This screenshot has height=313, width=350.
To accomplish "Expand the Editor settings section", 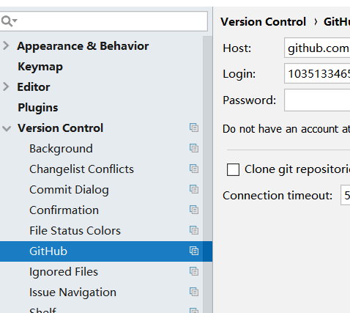I will 7,87.
